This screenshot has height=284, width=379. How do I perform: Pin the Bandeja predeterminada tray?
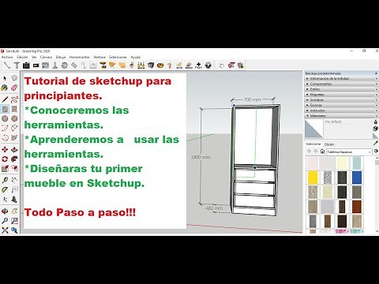click(376, 73)
